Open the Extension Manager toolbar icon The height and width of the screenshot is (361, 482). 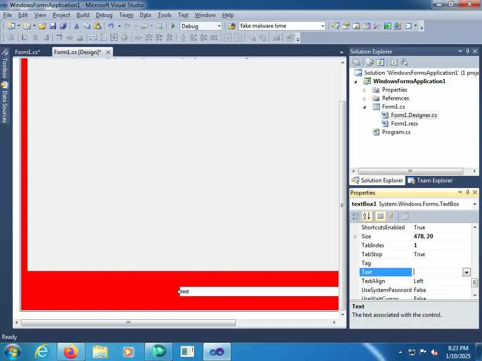pos(398,26)
